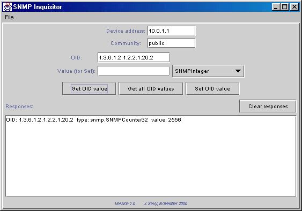Click the Set OID value button

point(212,89)
